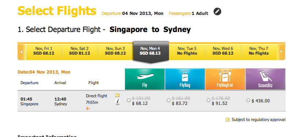Select the $83.72 FlyBag fare radio button
Viewport: 290px width, 137px height.
click(169, 100)
